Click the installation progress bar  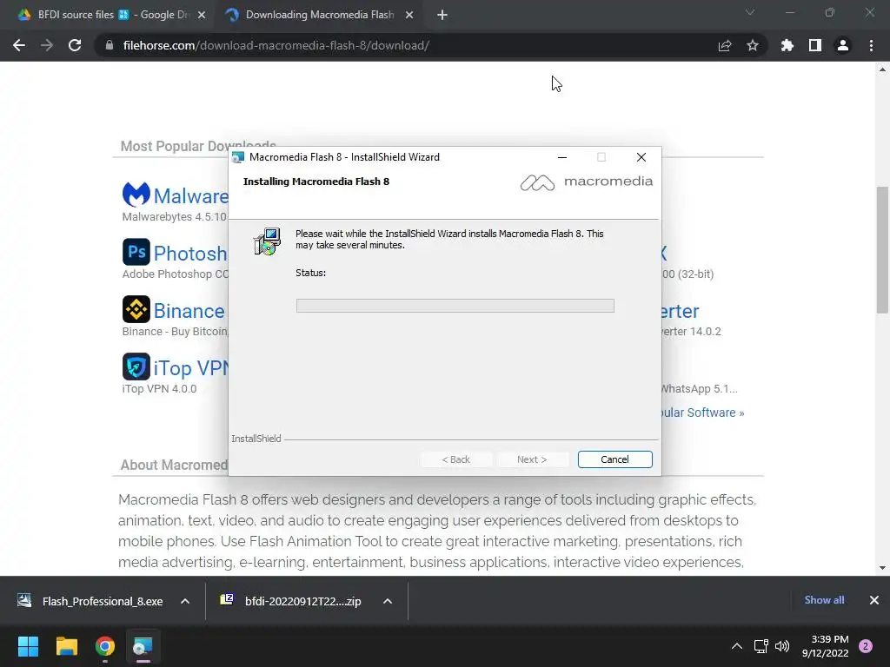point(455,306)
